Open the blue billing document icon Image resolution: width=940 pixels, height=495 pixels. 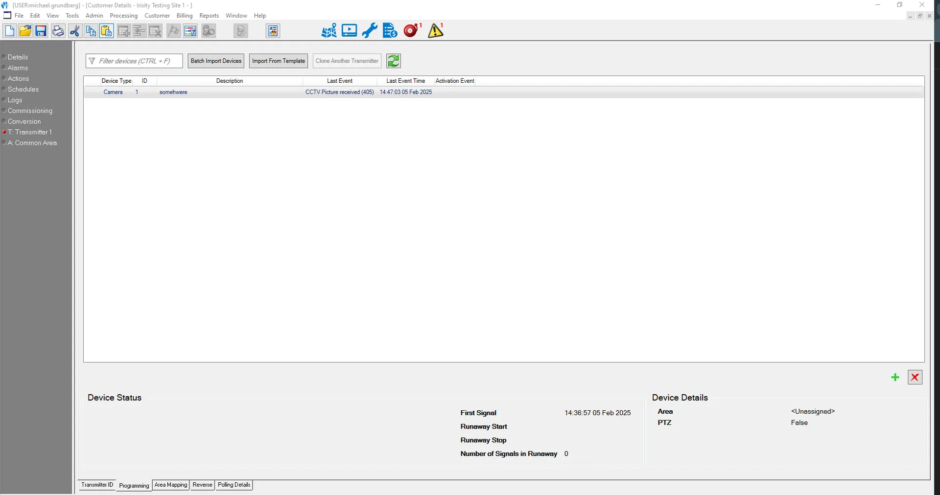pyautogui.click(x=390, y=31)
